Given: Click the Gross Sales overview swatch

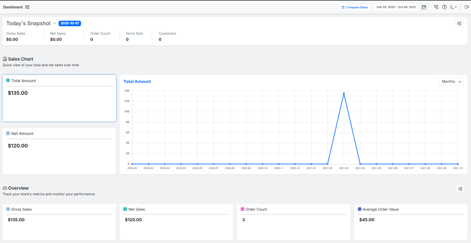Looking at the screenshot, I should [8, 209].
